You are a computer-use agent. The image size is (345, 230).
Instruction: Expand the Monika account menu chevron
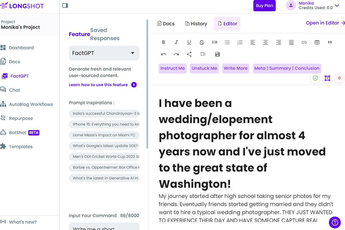tap(337, 6)
